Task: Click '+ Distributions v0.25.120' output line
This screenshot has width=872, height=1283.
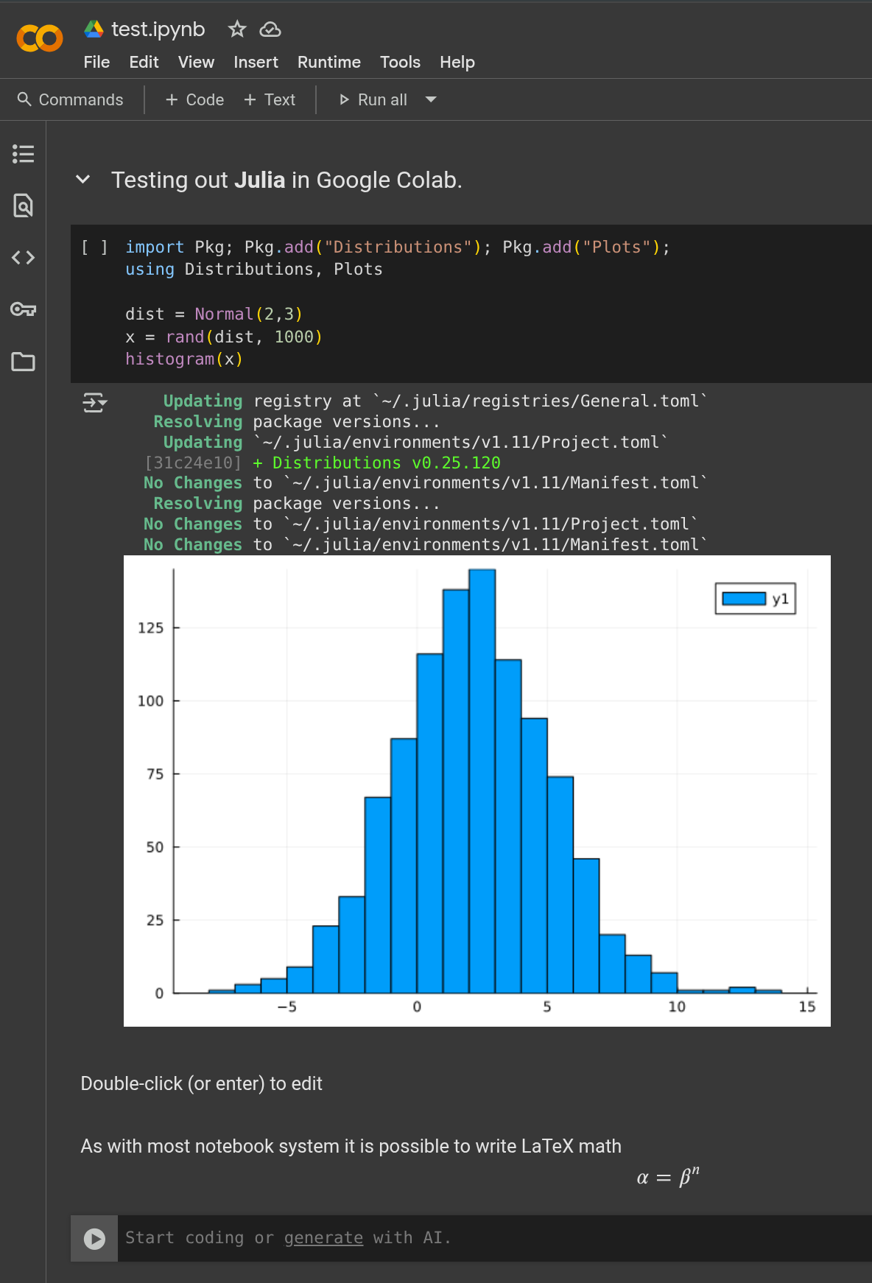Action: (x=376, y=463)
